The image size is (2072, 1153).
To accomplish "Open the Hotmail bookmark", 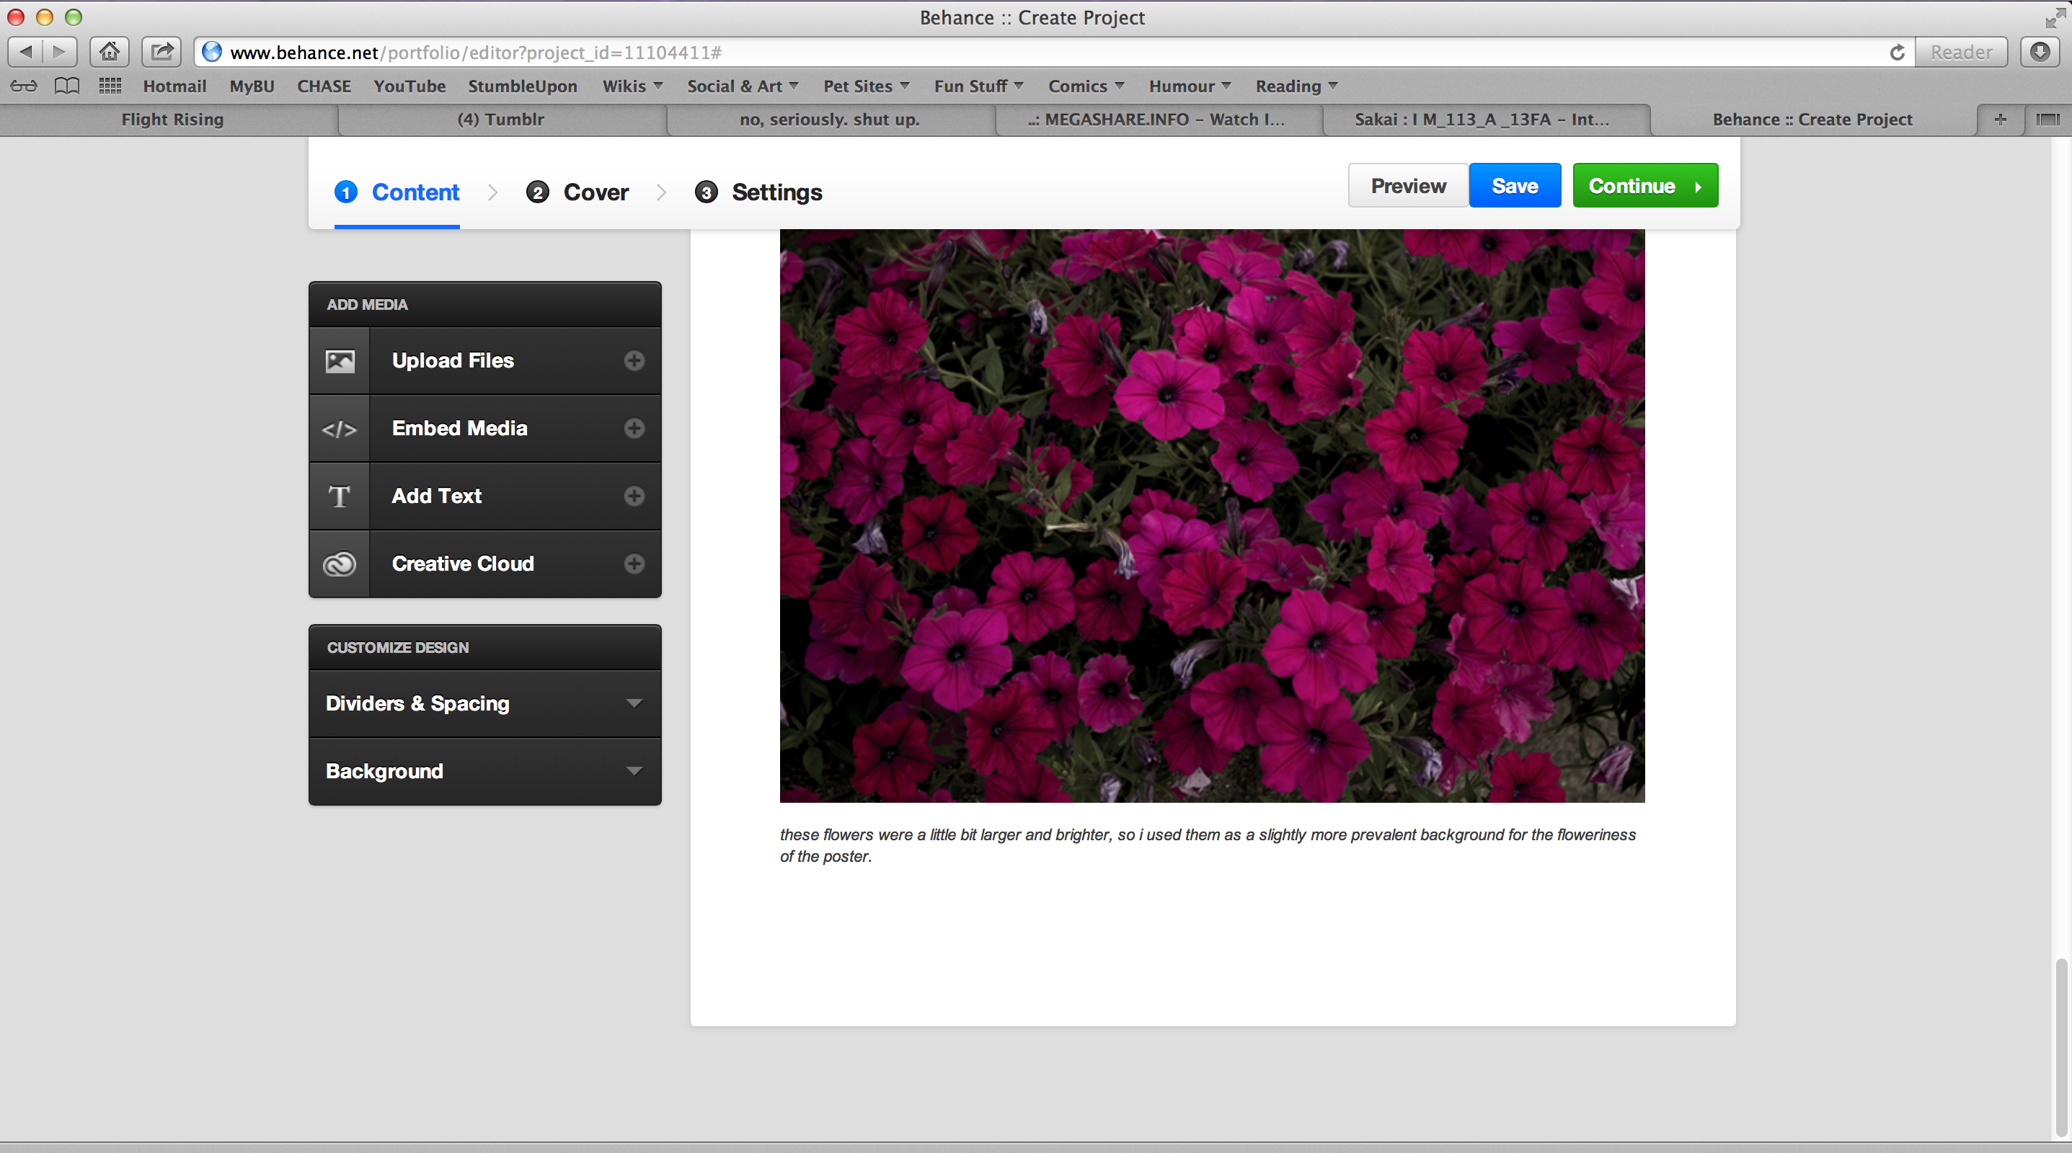I will (x=174, y=86).
